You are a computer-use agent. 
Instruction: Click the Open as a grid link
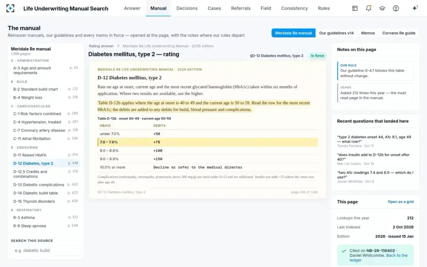coord(401,202)
